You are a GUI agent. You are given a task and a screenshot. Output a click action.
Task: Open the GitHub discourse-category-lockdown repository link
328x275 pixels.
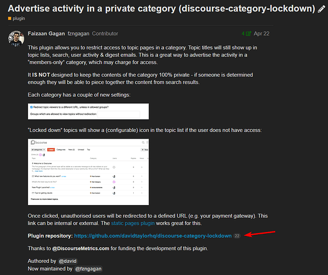[x=152, y=236]
